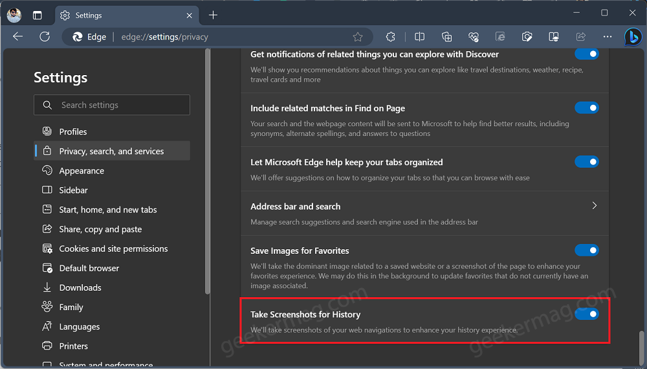Screen dimensions: 647x369
Task: Click the search magnifier icon
Action: 47,105
